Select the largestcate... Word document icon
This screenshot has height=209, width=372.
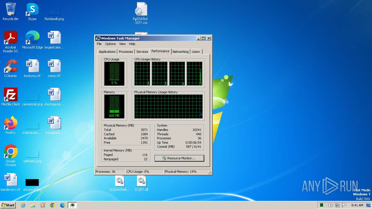click(x=54, y=40)
